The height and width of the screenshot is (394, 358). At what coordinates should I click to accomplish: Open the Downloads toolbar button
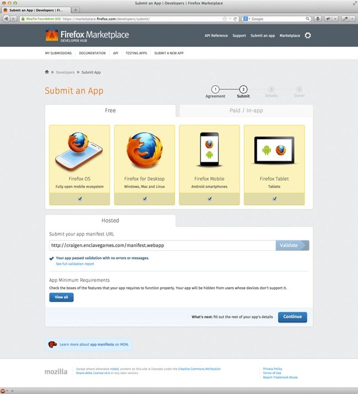[x=318, y=19]
